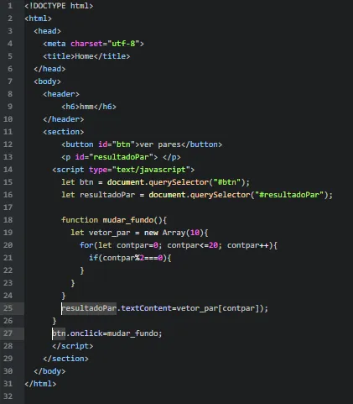This screenshot has width=353, height=404.
Task: Click textContent on line 25
Action: click(x=146, y=308)
